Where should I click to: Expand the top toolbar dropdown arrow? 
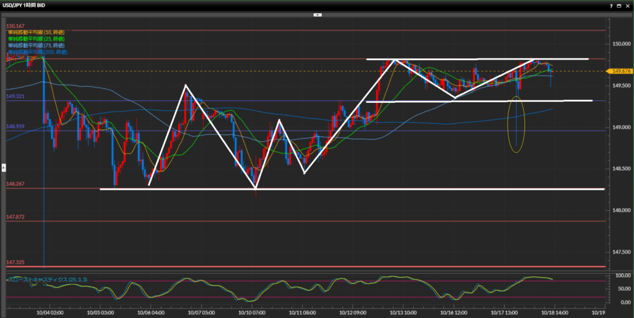[x=317, y=14]
